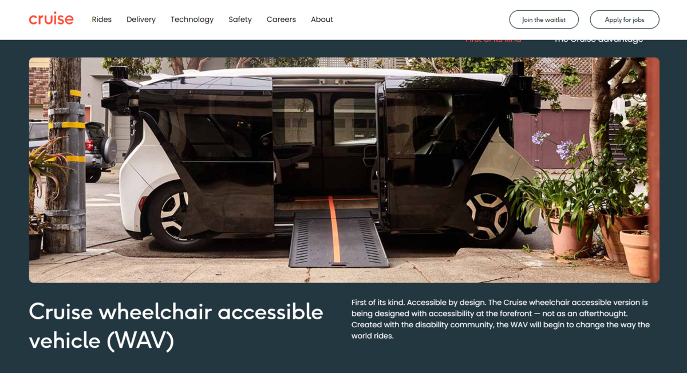Click the Cruise wheelchair accessible vehicle heading

coord(176,326)
